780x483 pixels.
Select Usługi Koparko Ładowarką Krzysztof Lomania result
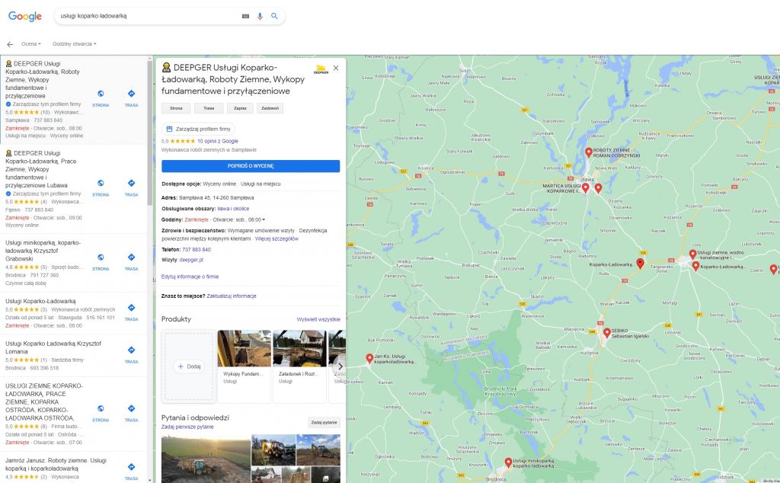click(53, 347)
